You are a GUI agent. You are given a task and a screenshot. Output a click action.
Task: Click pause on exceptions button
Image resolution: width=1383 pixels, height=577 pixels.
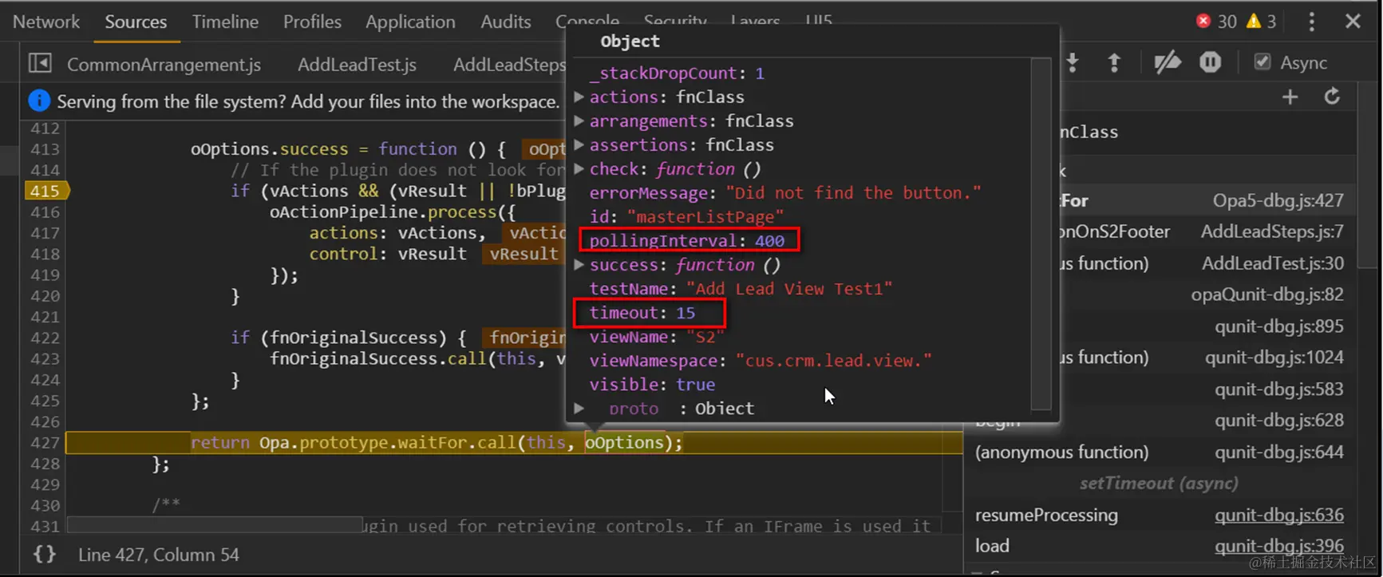point(1211,62)
